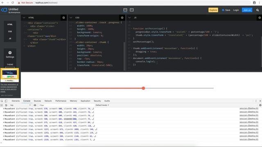Open the Network tab in DevTools
This screenshot has height=147, width=262.
[x=48, y=101]
